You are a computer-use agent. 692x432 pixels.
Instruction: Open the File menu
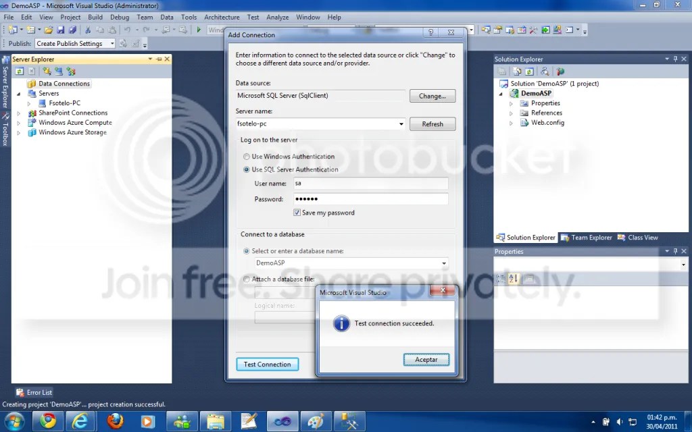(9, 17)
